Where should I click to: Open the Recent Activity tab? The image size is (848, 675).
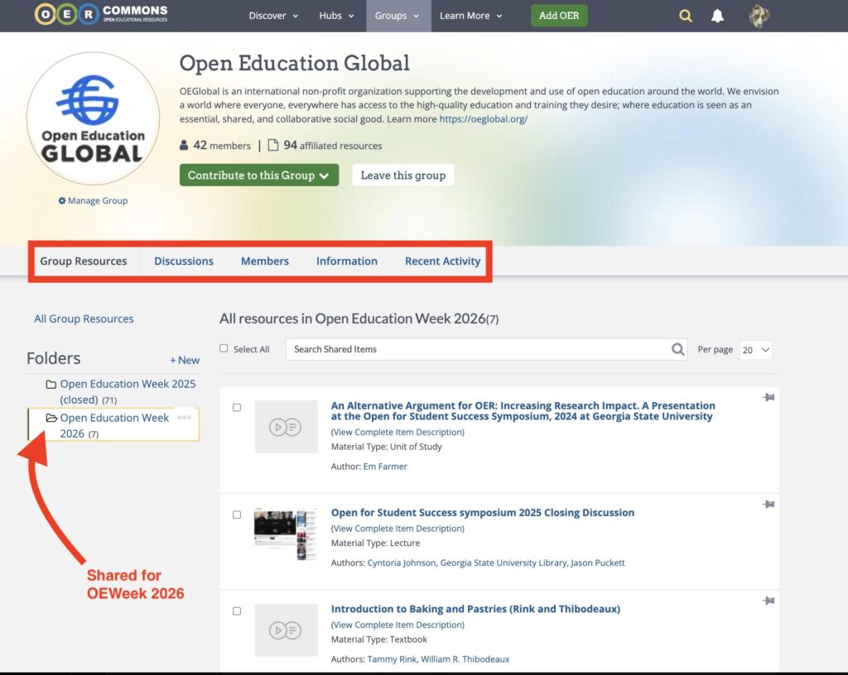click(442, 261)
